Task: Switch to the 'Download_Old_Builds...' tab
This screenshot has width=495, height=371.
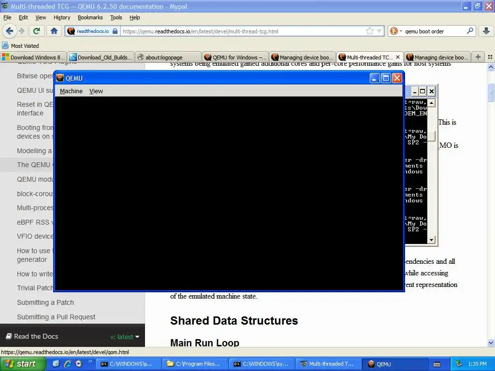Action: (101, 57)
